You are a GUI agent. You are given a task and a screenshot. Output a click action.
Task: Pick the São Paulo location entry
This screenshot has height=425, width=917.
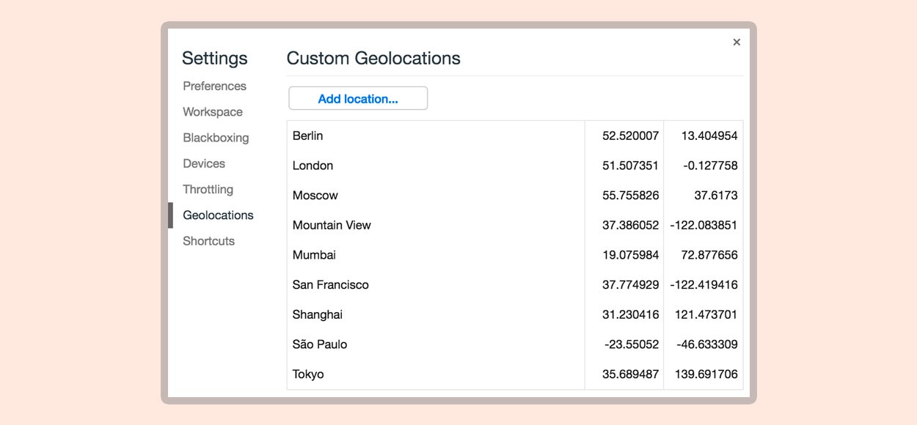(515, 344)
